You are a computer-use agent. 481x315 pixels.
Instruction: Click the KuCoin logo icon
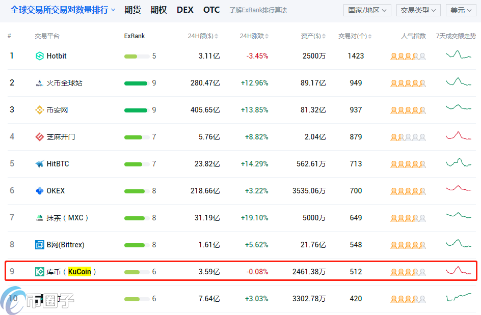[39, 272]
